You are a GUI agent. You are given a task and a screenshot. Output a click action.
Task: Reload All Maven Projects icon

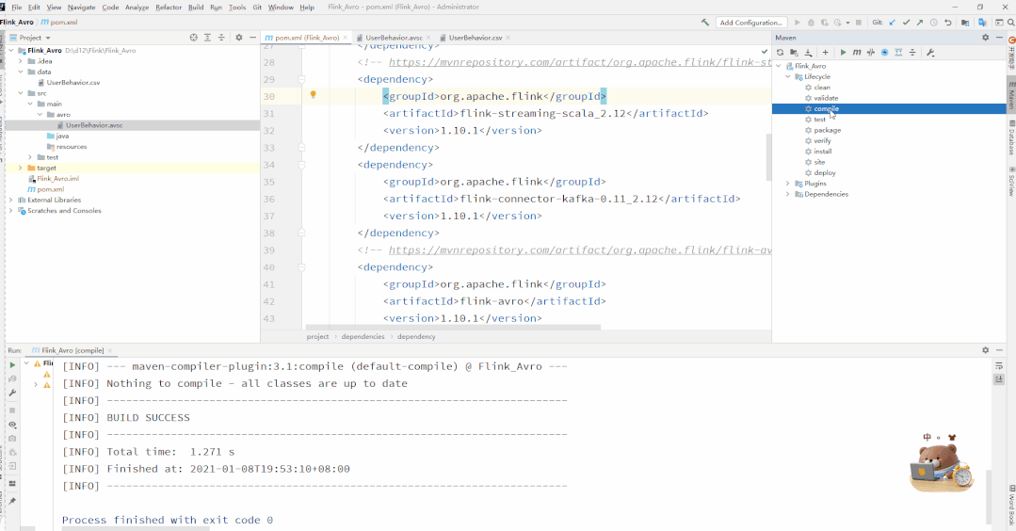781,53
